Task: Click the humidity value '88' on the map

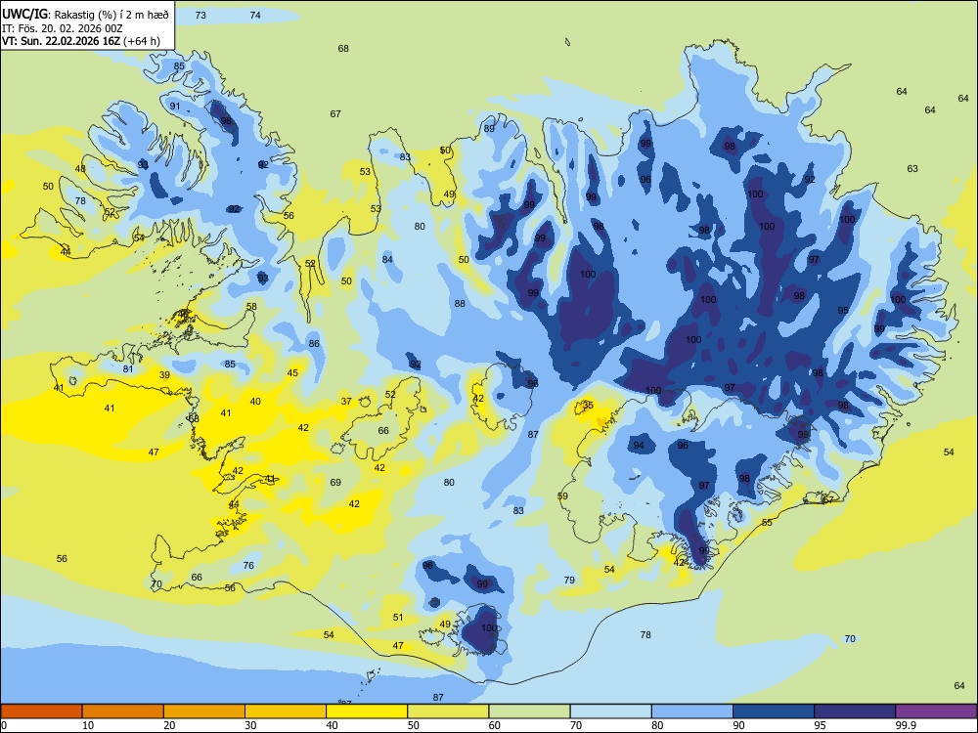Action: (x=460, y=304)
